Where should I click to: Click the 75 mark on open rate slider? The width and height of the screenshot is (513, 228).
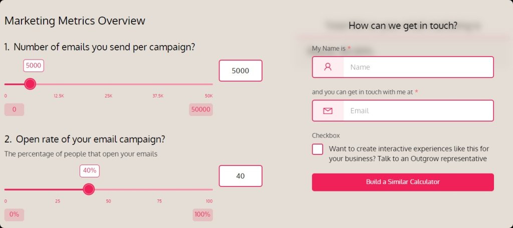(x=159, y=201)
